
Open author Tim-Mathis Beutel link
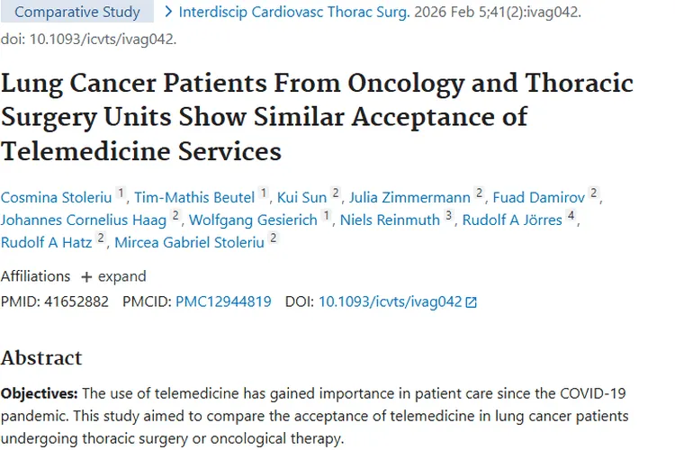click(194, 196)
